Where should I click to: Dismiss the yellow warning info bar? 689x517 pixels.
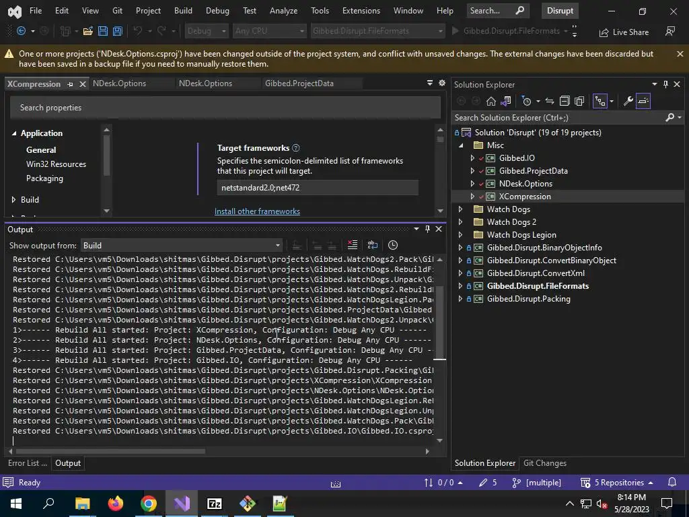click(680, 54)
